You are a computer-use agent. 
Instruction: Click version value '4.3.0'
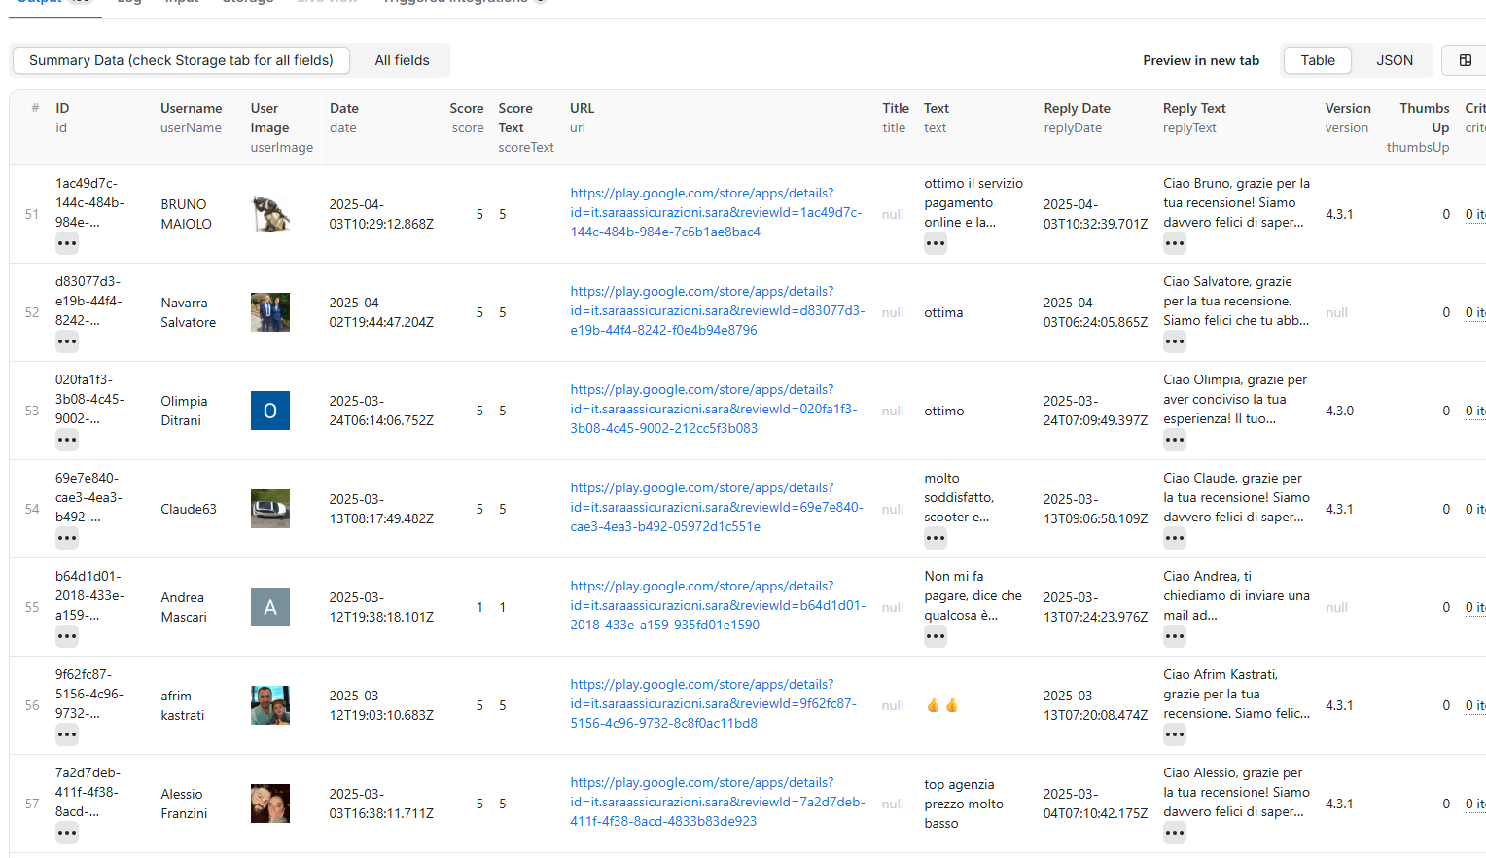1339,411
